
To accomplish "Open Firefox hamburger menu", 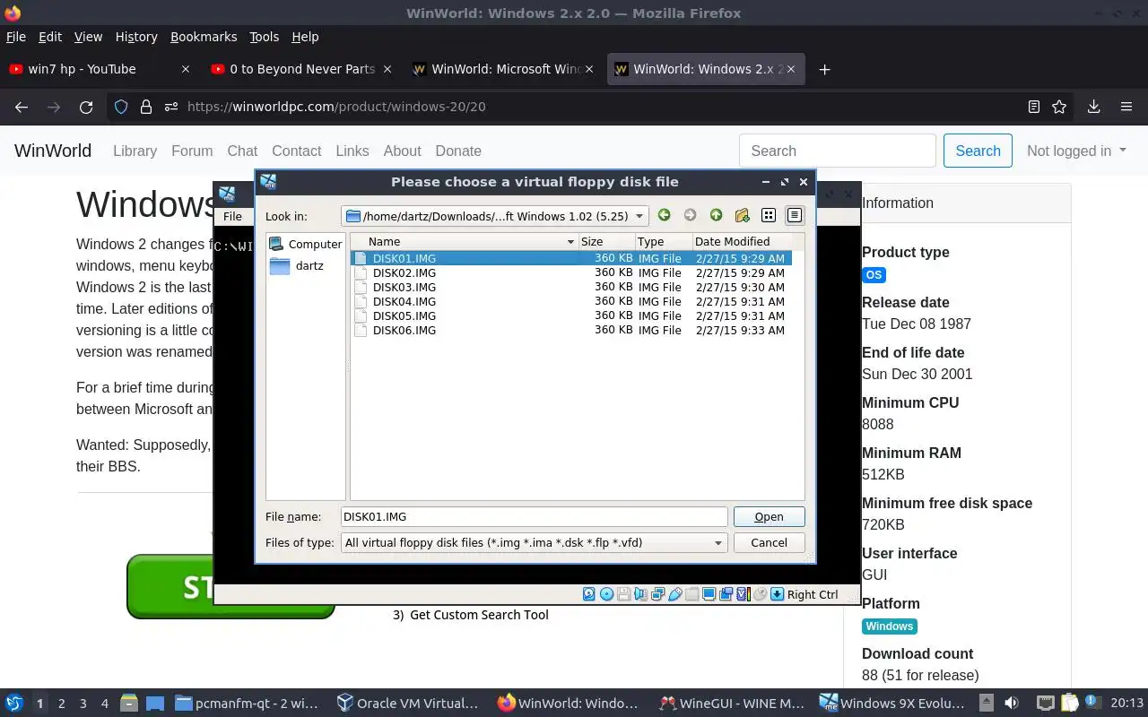I will 1126,107.
